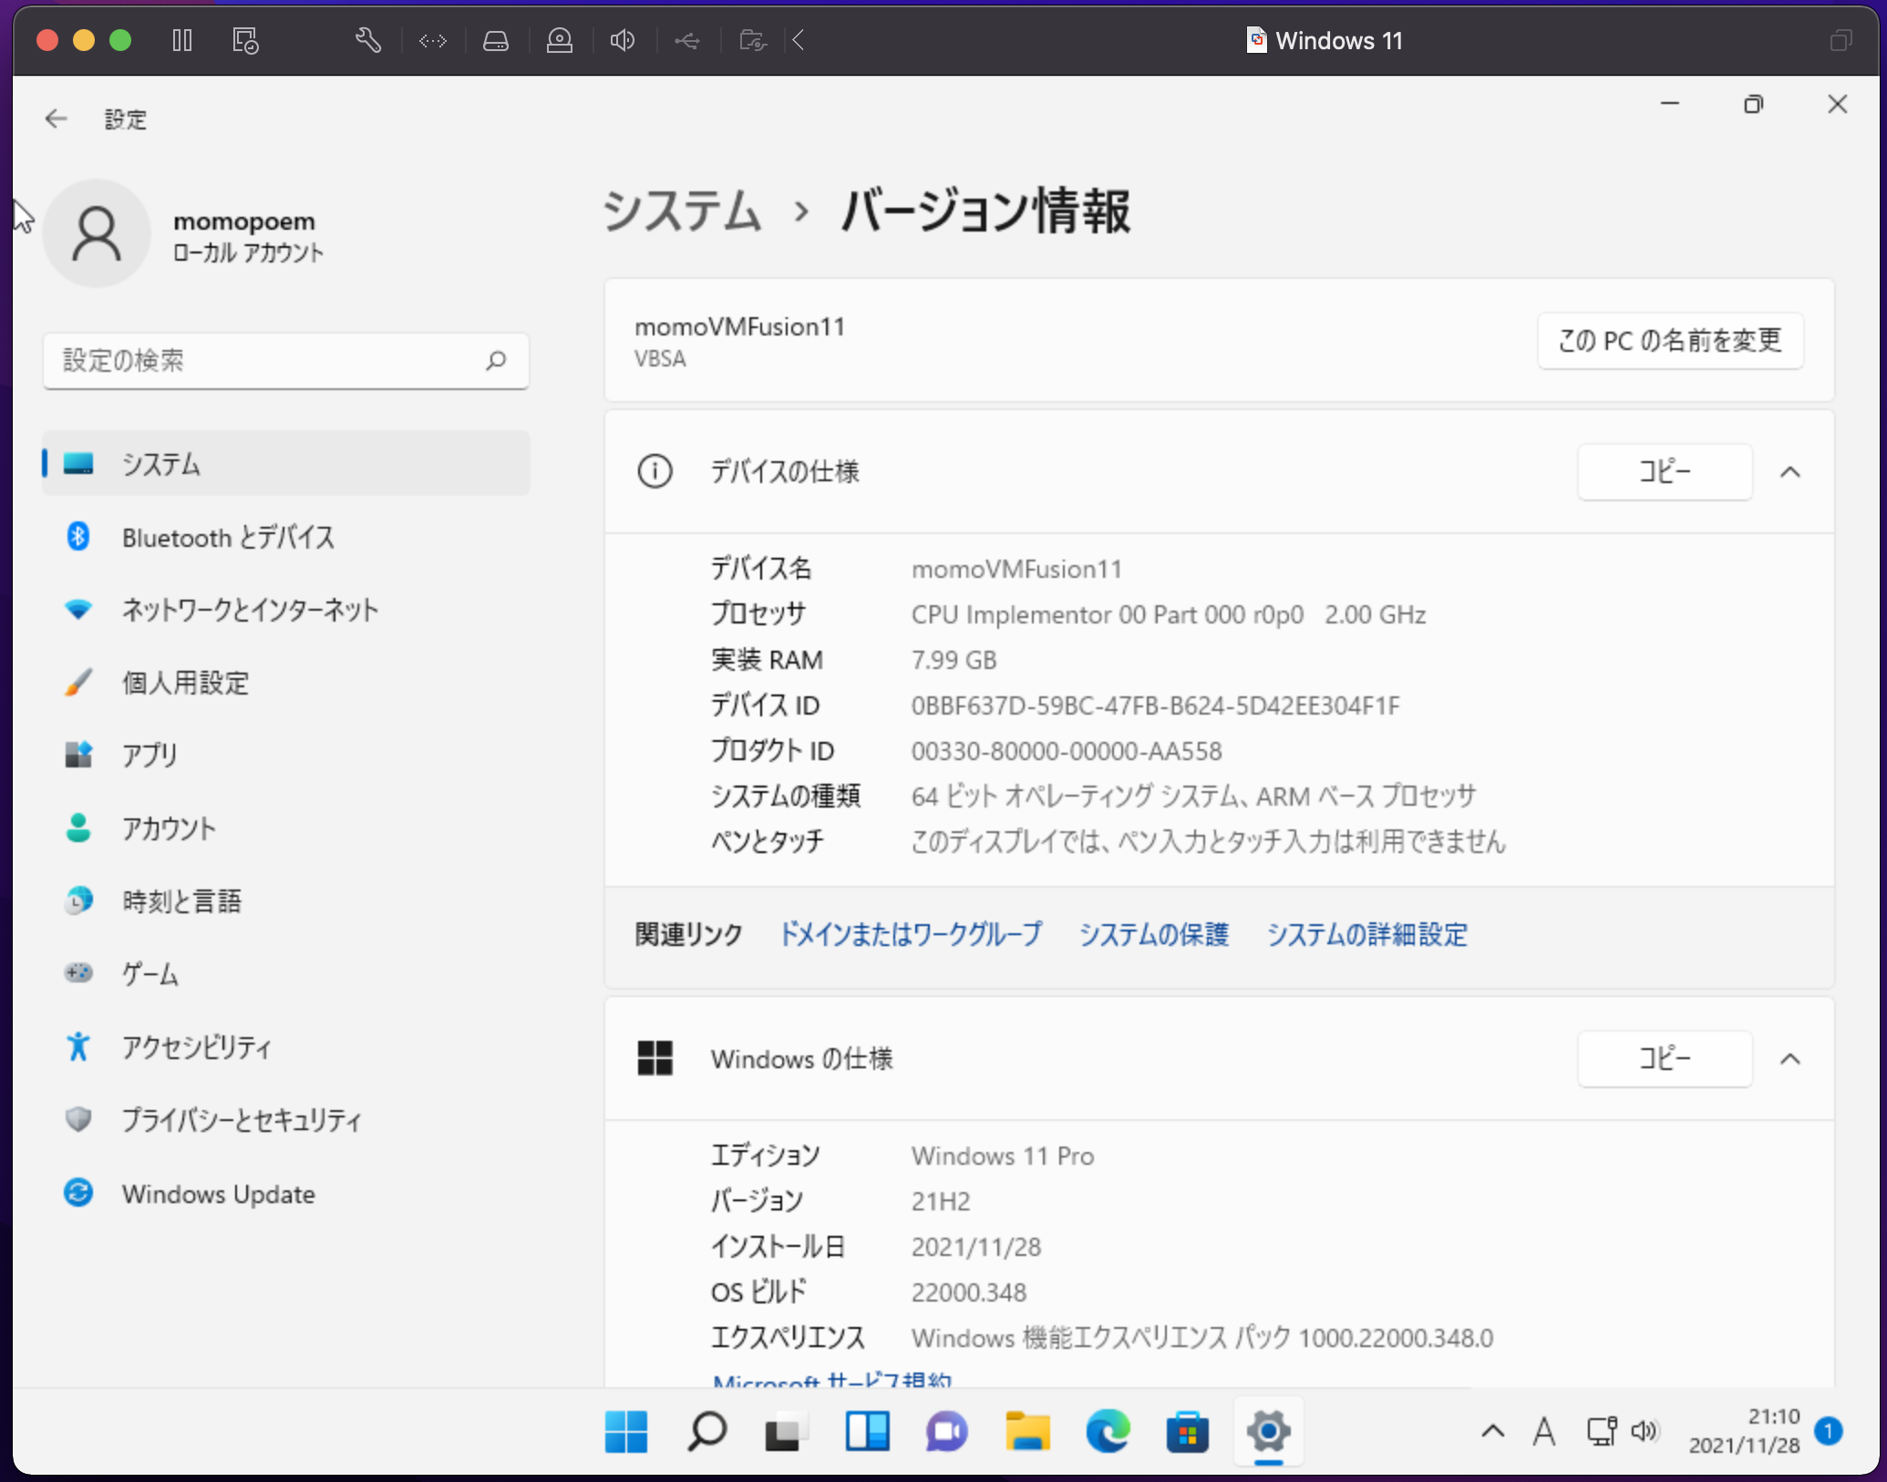Click the hard disk icon in toolbar
The width and height of the screenshot is (1887, 1482).
[496, 40]
